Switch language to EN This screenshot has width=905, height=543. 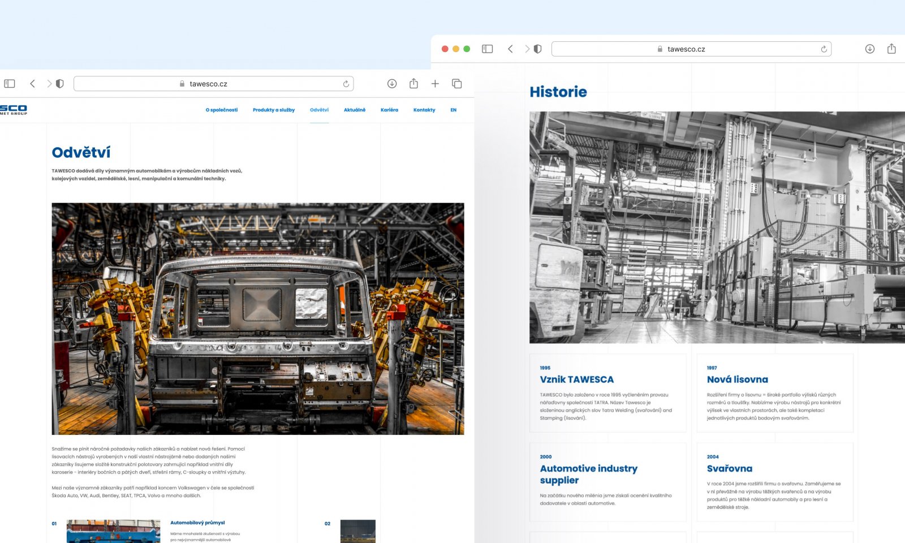[453, 110]
